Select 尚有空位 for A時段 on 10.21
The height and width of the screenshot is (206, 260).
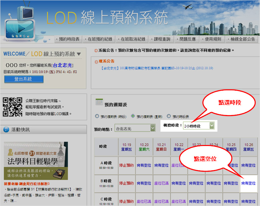point(161,165)
